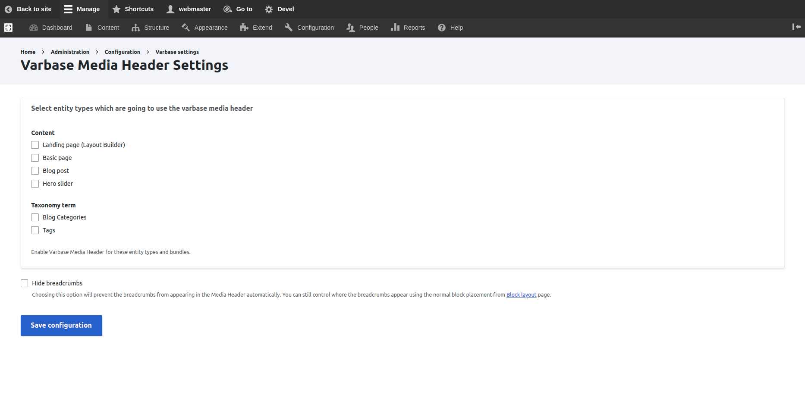805x407 pixels.
Task: Click the Shortcuts star icon
Action: [x=116, y=9]
